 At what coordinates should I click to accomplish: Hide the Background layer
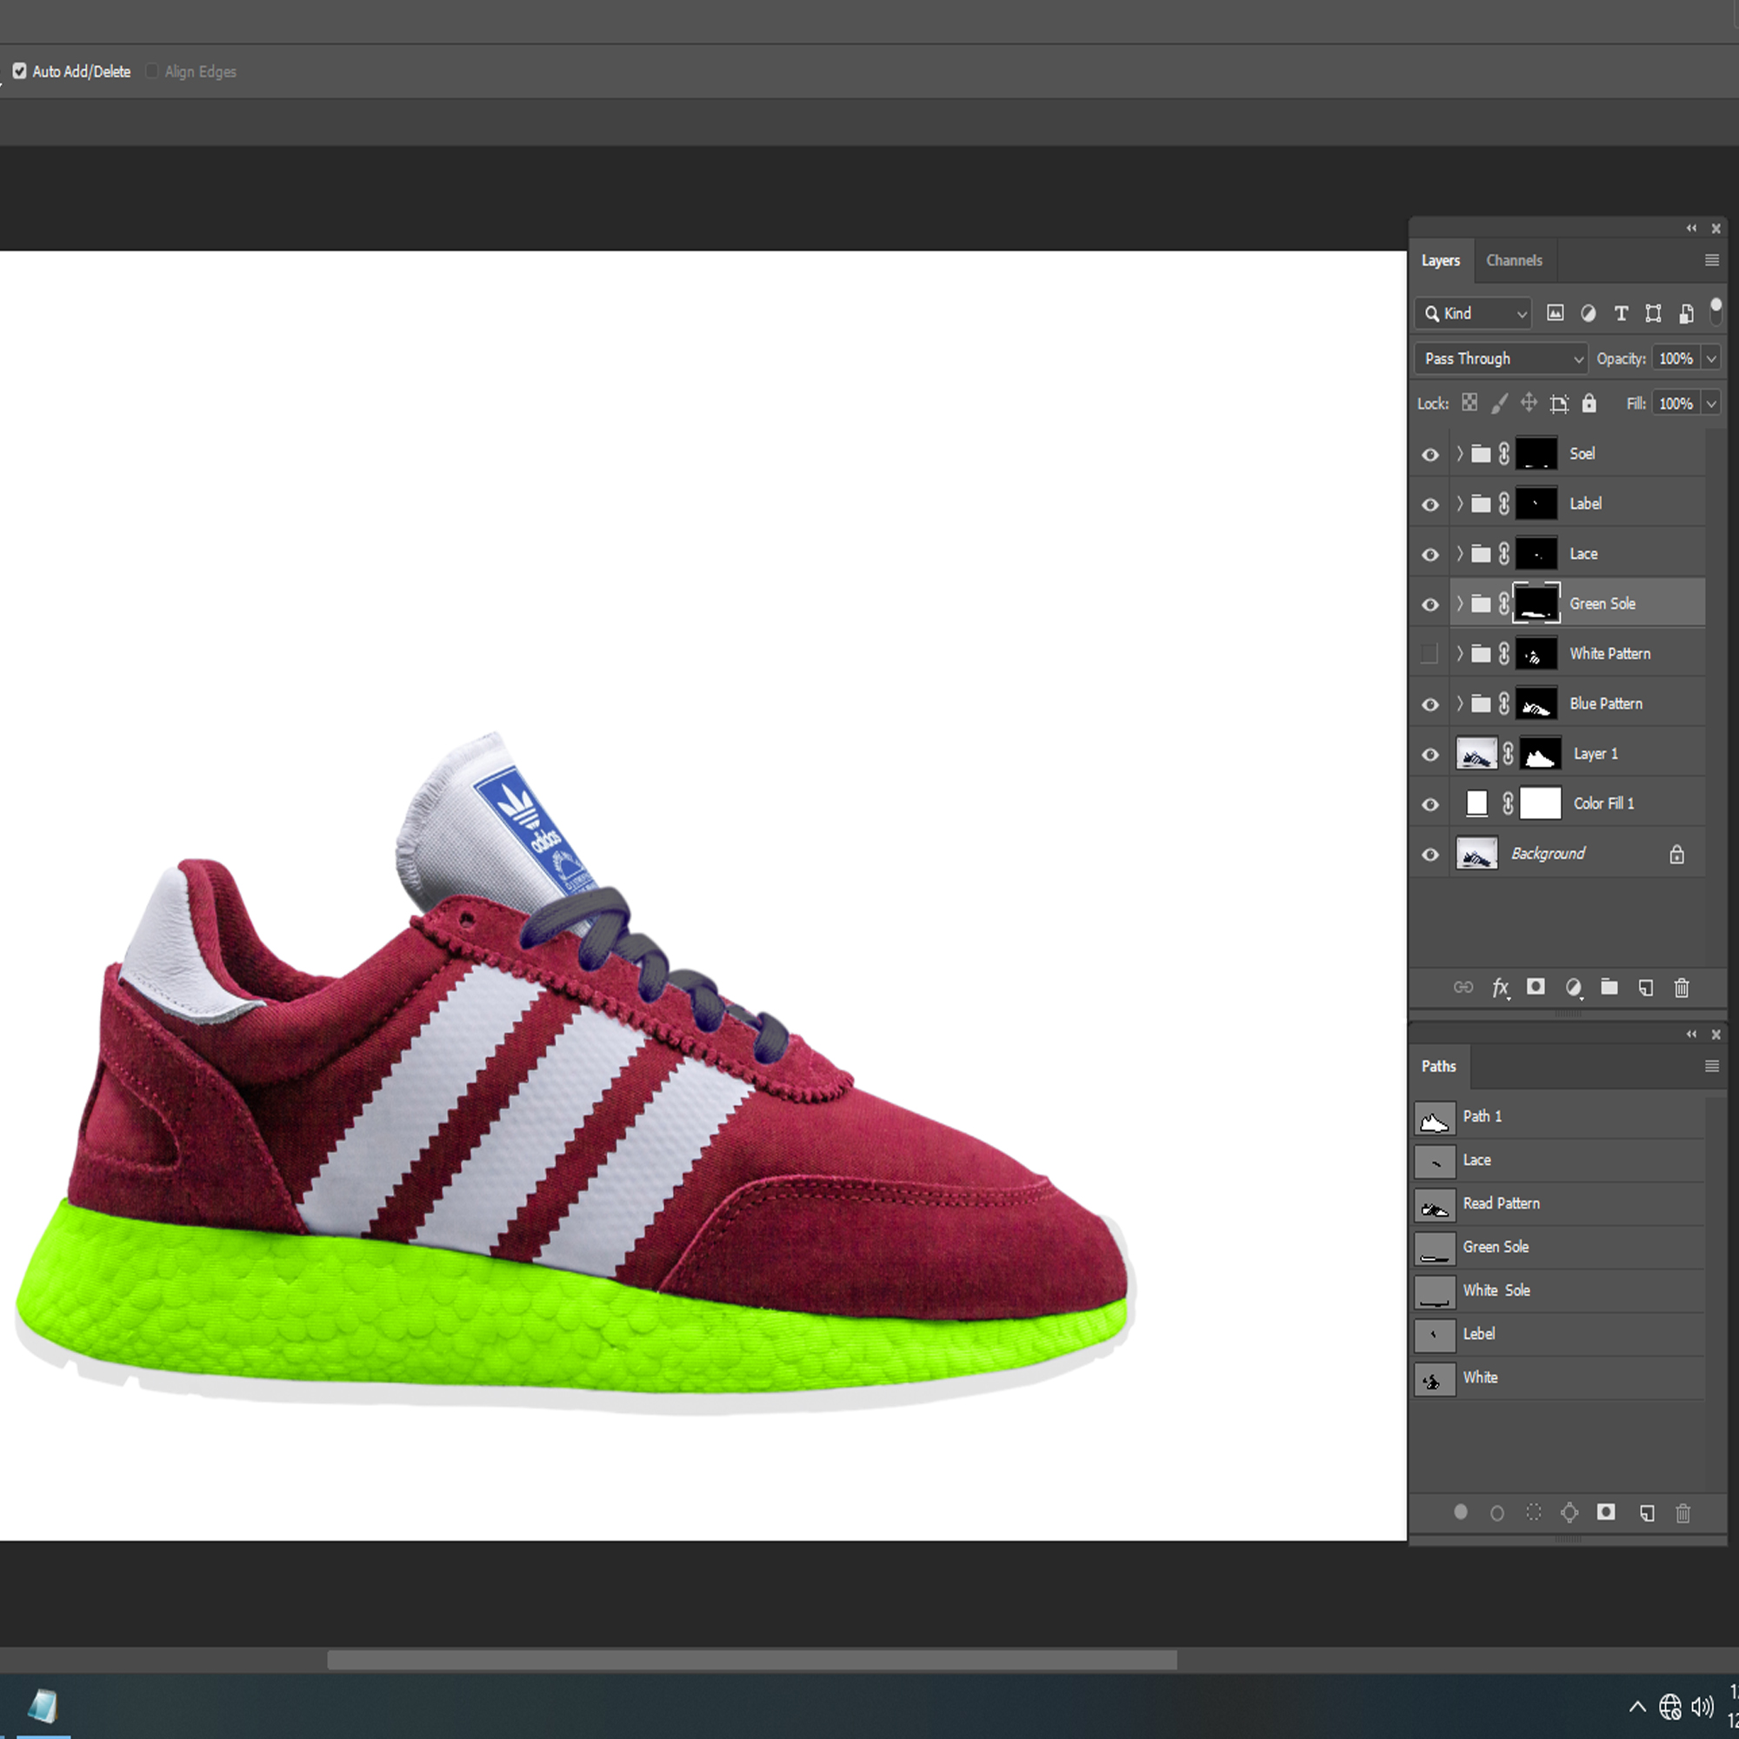point(1429,854)
